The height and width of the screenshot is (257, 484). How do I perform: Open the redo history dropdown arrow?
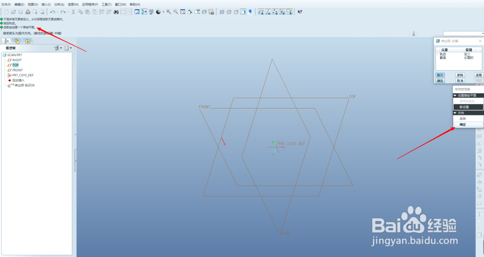click(68, 12)
